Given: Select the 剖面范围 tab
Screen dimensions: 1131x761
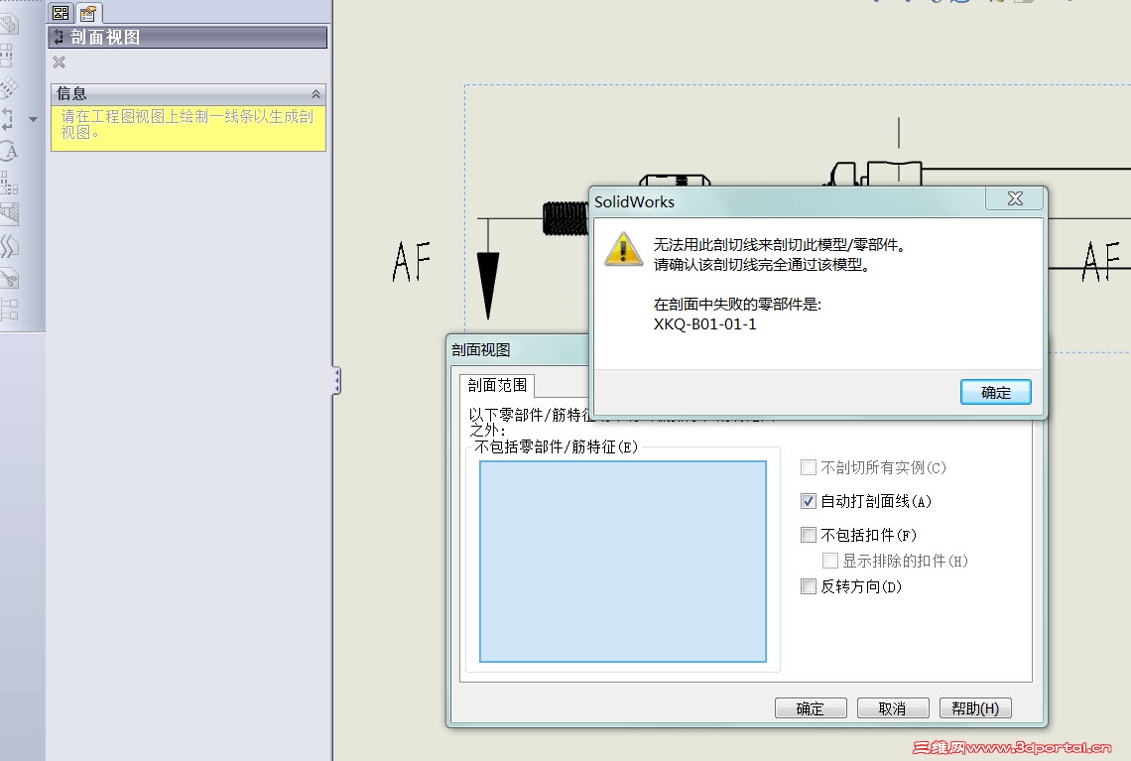Looking at the screenshot, I should click(x=497, y=385).
